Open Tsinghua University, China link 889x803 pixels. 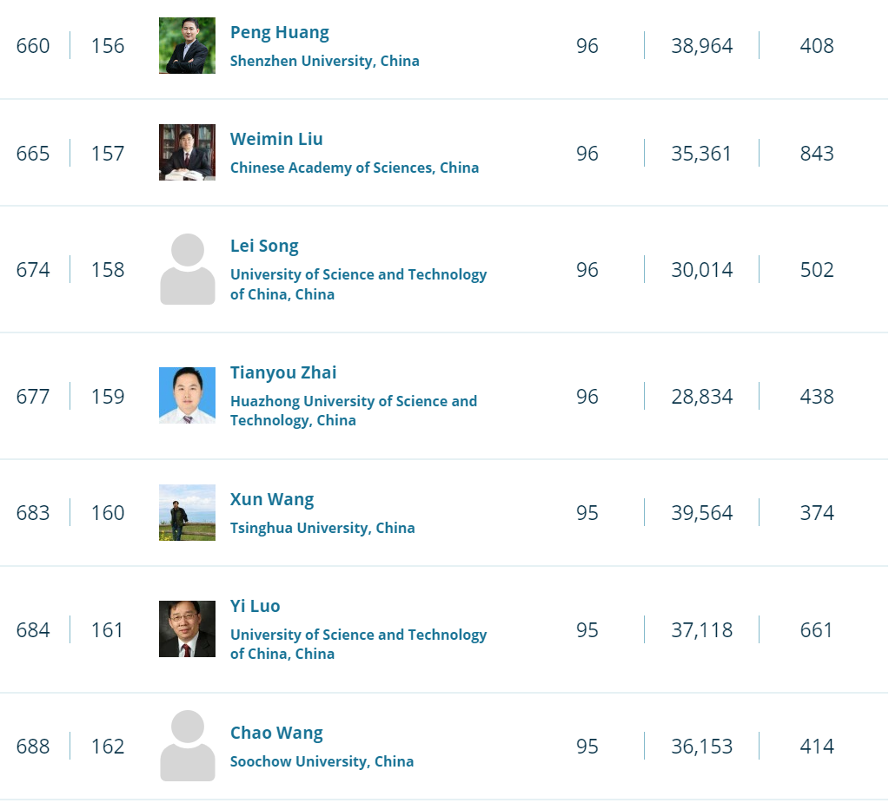pos(322,528)
